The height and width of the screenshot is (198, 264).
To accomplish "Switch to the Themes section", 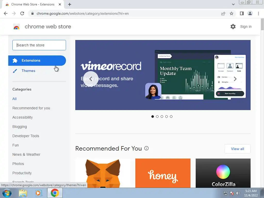I will (28, 71).
